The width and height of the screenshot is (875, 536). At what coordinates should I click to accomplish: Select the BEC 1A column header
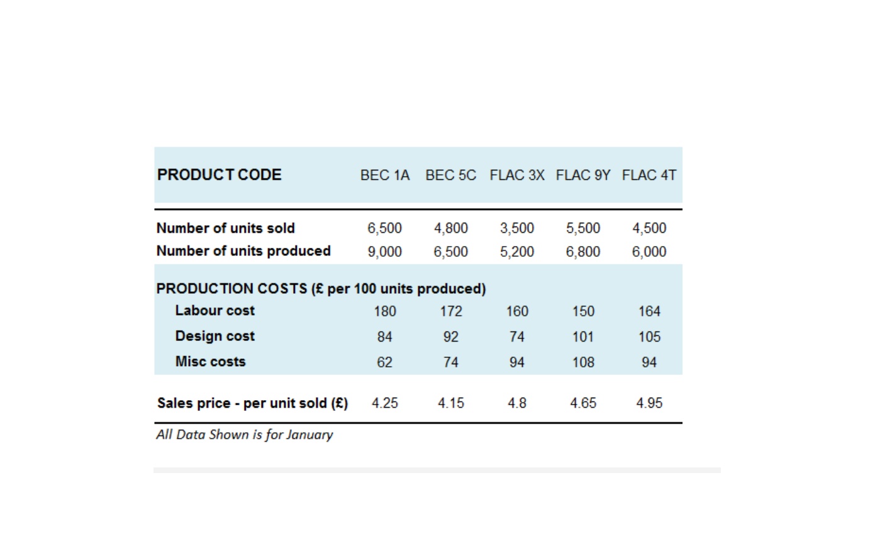coord(385,176)
